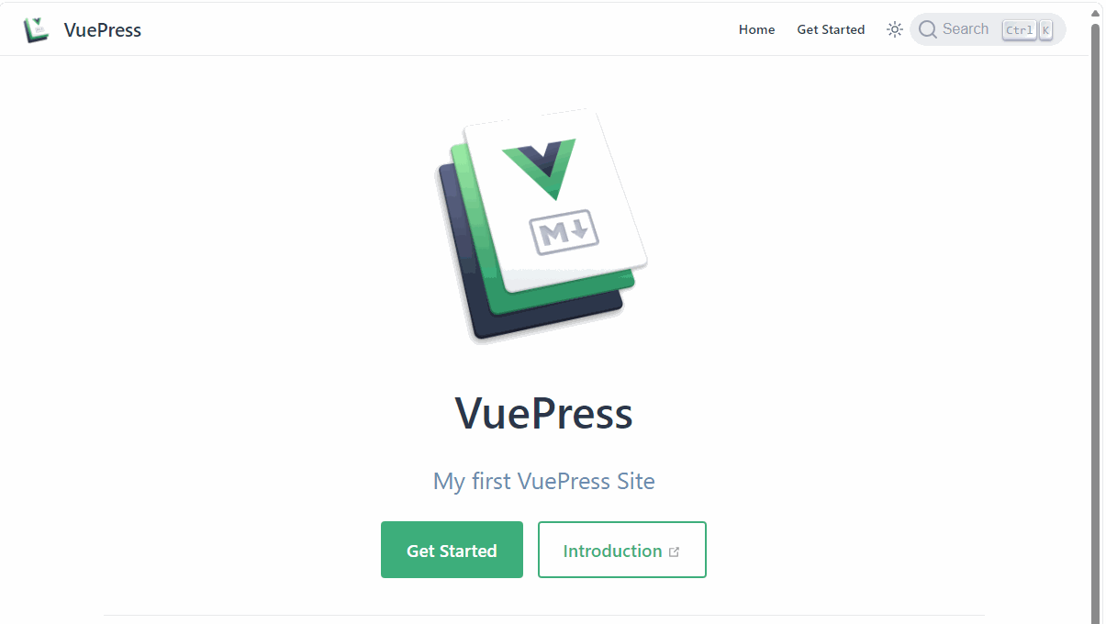Open the Introduction outlined button

click(x=621, y=550)
